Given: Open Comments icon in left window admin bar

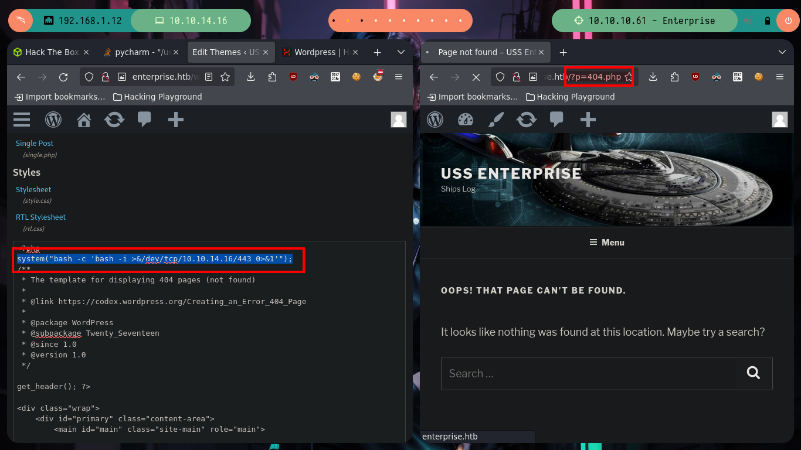Looking at the screenshot, I should 144,120.
